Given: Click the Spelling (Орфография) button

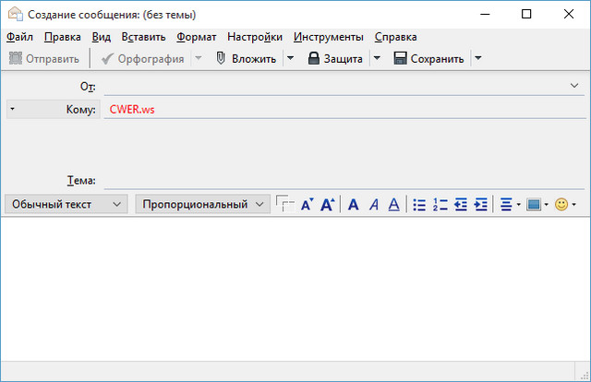Looking at the screenshot, I should 143,58.
